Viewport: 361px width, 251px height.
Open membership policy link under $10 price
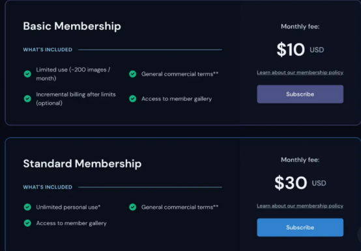tap(300, 73)
